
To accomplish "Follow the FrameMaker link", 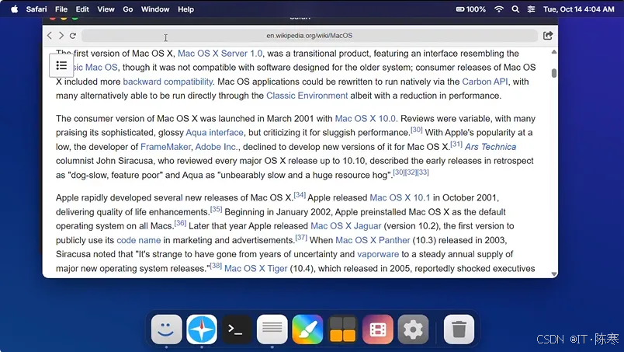I will [x=165, y=147].
